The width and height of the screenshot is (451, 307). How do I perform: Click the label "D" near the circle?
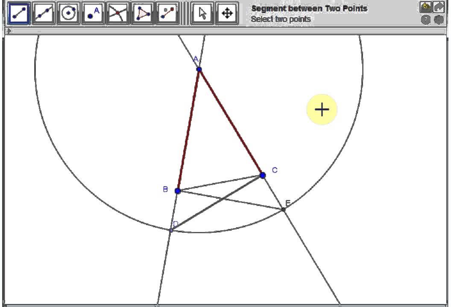pos(176,224)
